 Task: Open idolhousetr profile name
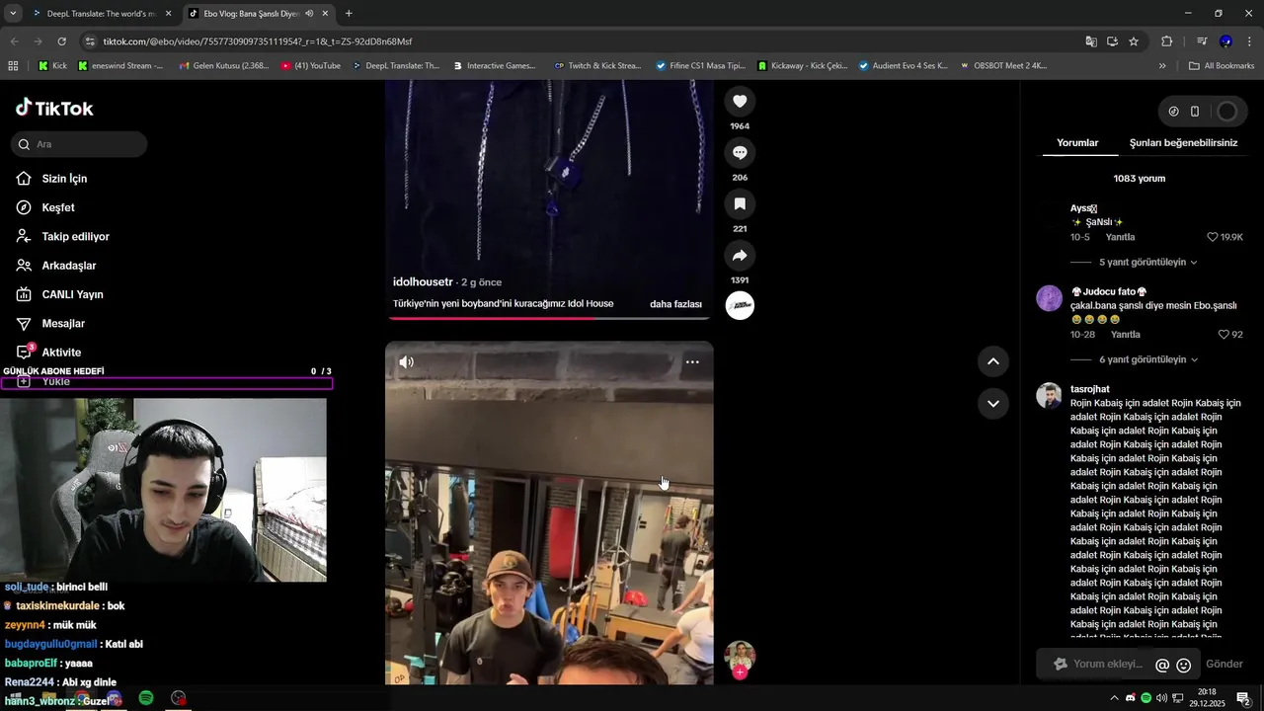tap(423, 282)
